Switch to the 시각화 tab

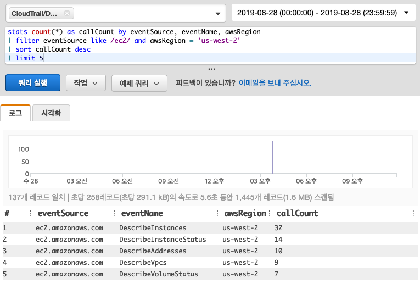coord(52,113)
